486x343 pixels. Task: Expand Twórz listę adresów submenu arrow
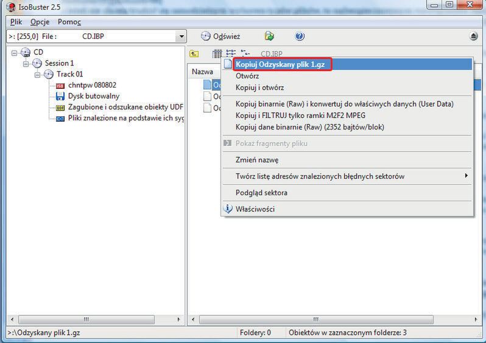466,176
